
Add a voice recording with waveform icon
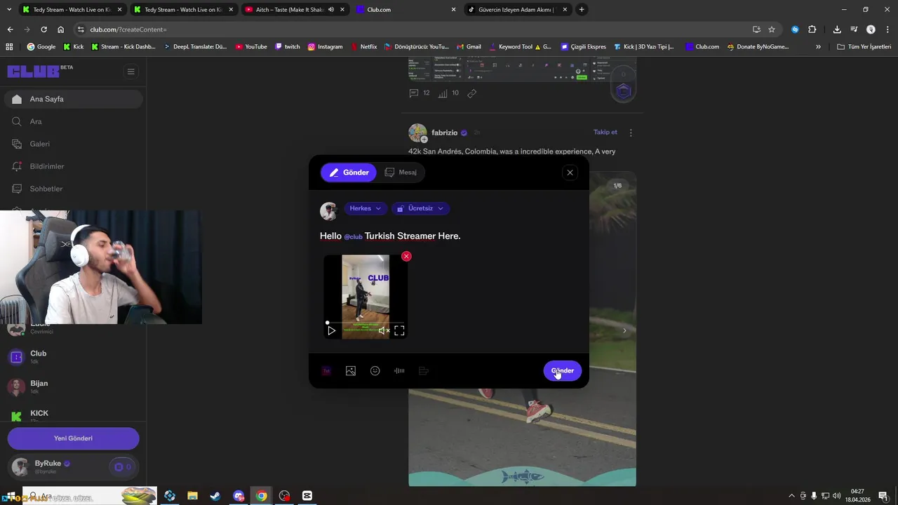[x=399, y=371]
